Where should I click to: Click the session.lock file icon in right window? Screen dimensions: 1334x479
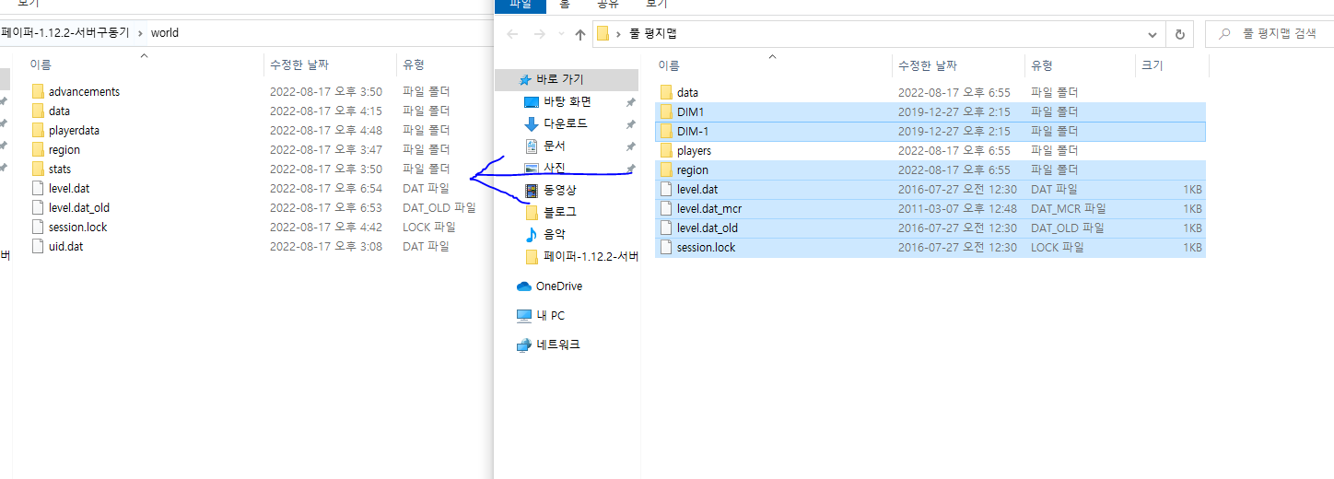pyautogui.click(x=666, y=247)
